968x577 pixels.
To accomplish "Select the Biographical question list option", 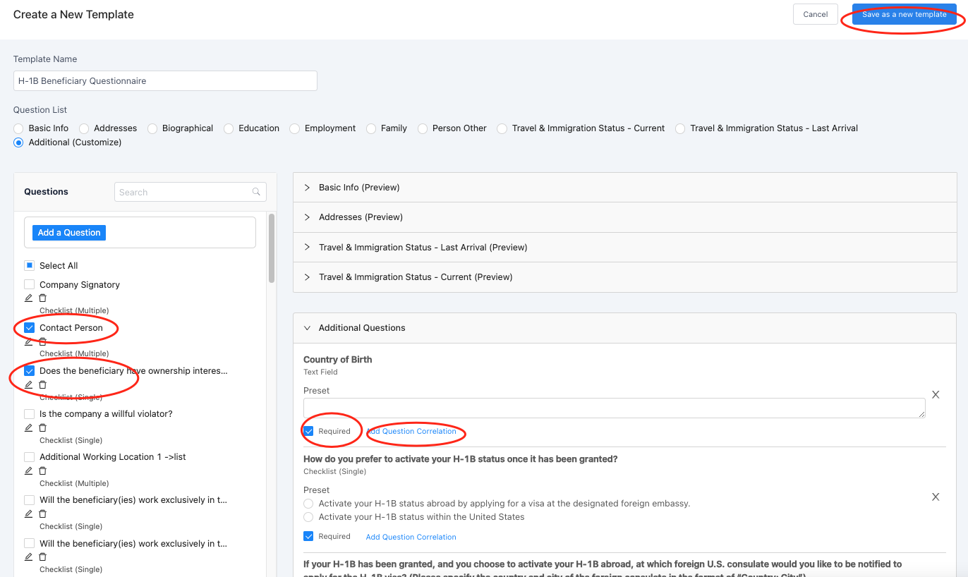I will coord(152,128).
